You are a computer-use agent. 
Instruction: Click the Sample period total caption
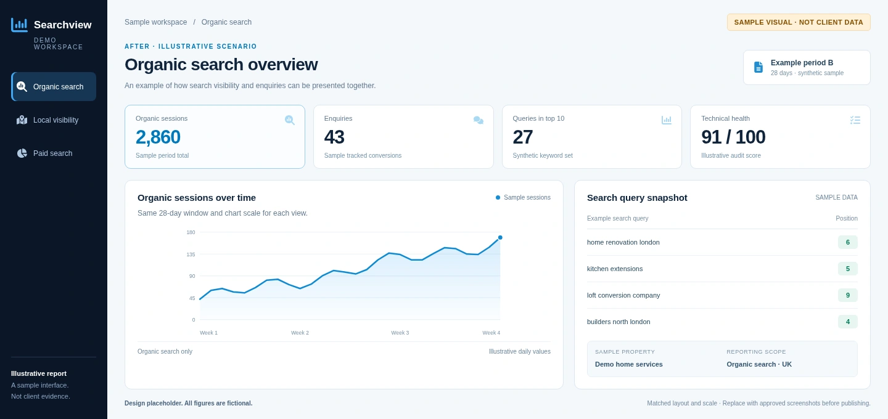tap(162, 156)
